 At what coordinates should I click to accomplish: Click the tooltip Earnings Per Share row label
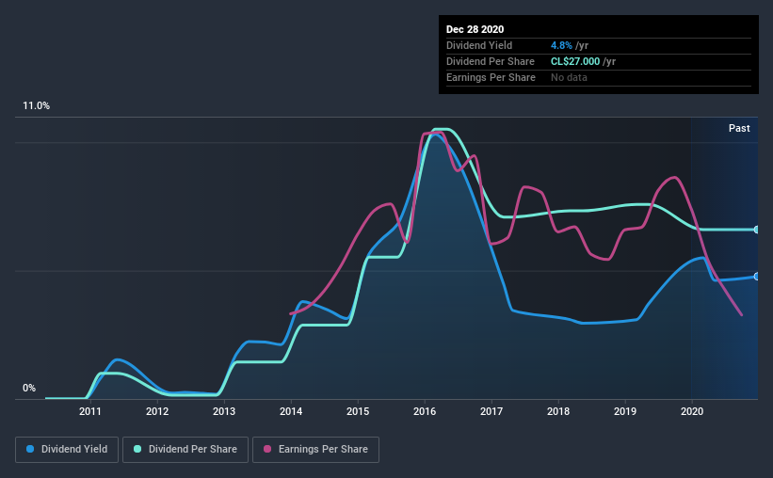click(x=491, y=77)
